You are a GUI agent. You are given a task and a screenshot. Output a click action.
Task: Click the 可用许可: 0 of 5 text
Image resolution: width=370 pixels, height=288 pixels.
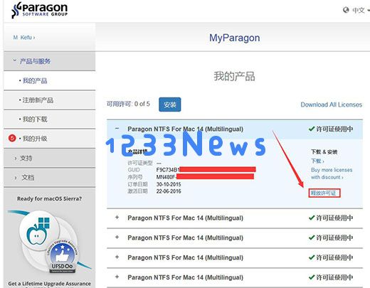(128, 104)
